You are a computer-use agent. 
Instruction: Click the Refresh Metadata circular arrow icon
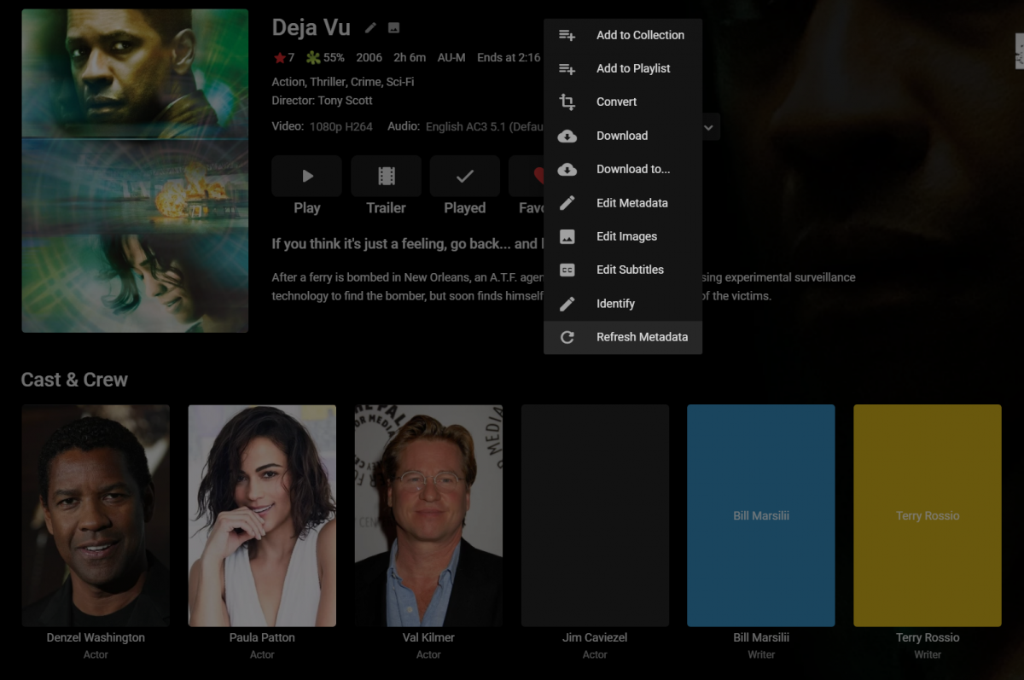click(x=567, y=337)
